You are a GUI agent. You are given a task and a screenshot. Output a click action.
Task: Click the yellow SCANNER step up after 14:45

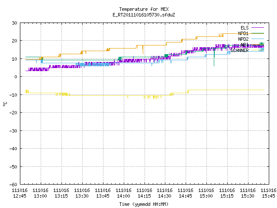pos(188,91)
